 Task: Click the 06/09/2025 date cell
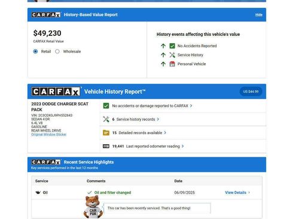tap(184, 193)
